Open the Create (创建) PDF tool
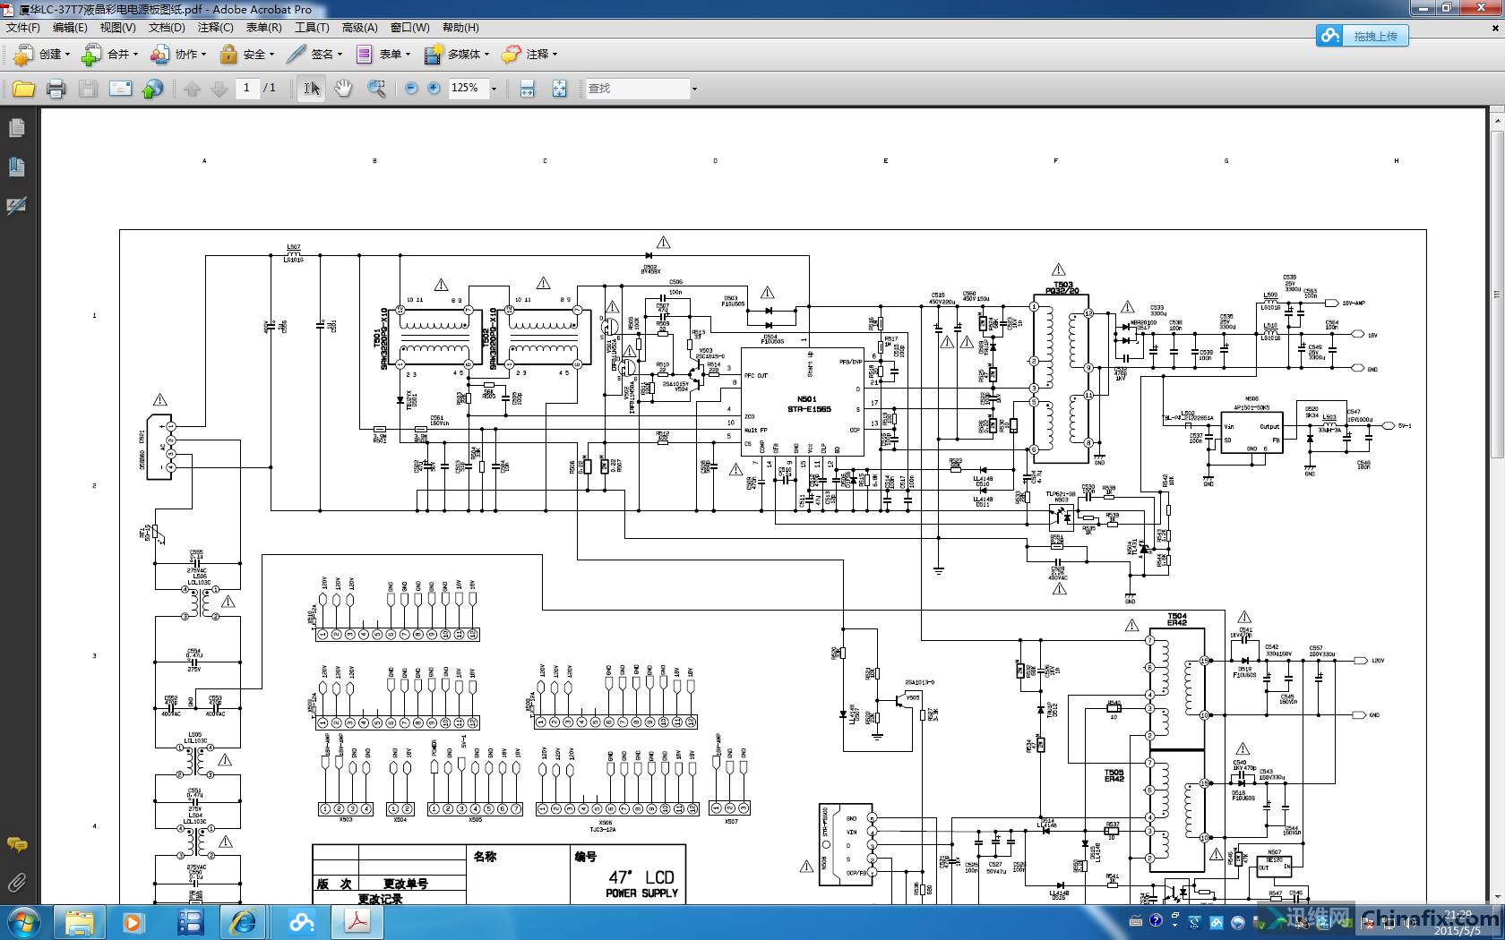 click(40, 55)
